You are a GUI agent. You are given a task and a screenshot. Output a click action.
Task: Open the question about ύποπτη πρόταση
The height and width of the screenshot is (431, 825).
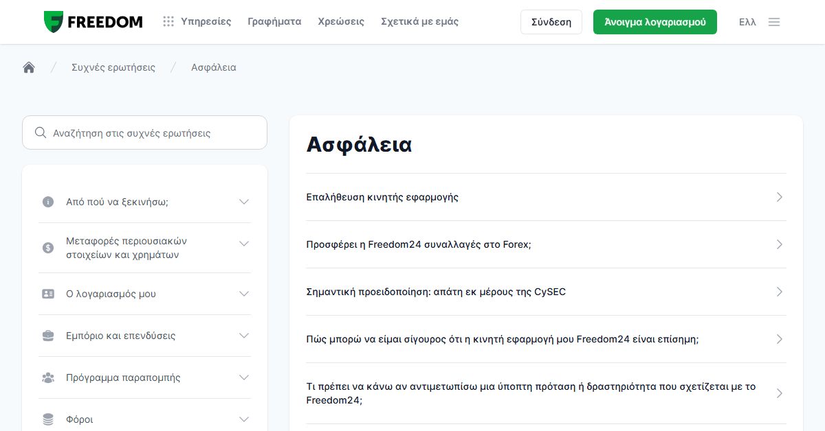(546, 393)
